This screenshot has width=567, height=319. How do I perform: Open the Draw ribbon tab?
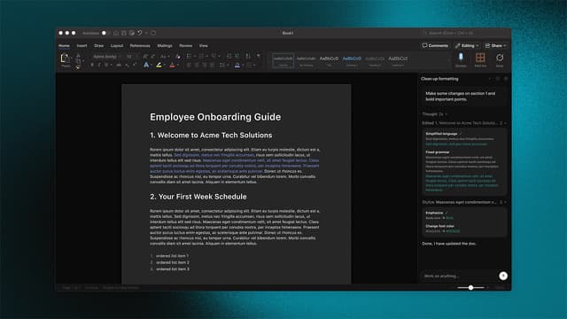coord(98,46)
